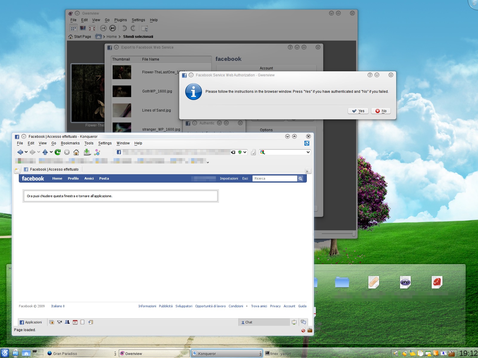Select GothWP_1600.jpg thumbnail in export list
Screen dimensions: 478x358
click(122, 91)
